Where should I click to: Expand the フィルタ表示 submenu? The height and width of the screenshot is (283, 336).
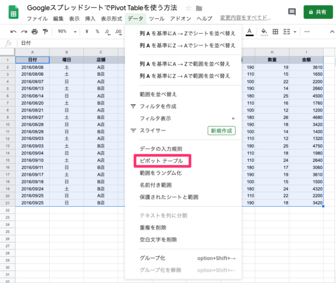tap(233, 118)
